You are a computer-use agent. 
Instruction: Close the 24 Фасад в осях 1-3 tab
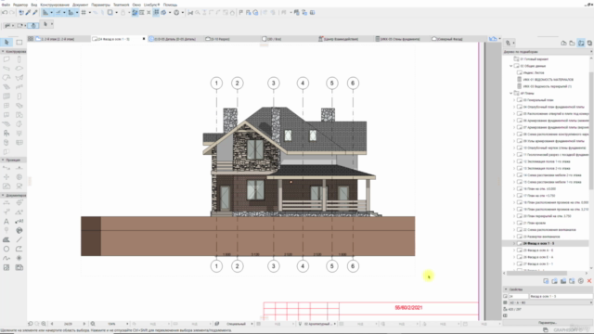click(x=144, y=39)
